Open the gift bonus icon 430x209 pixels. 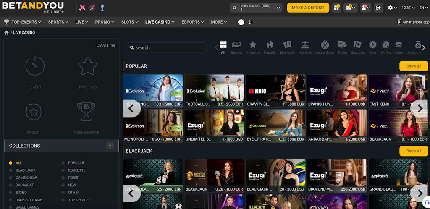click(336, 8)
